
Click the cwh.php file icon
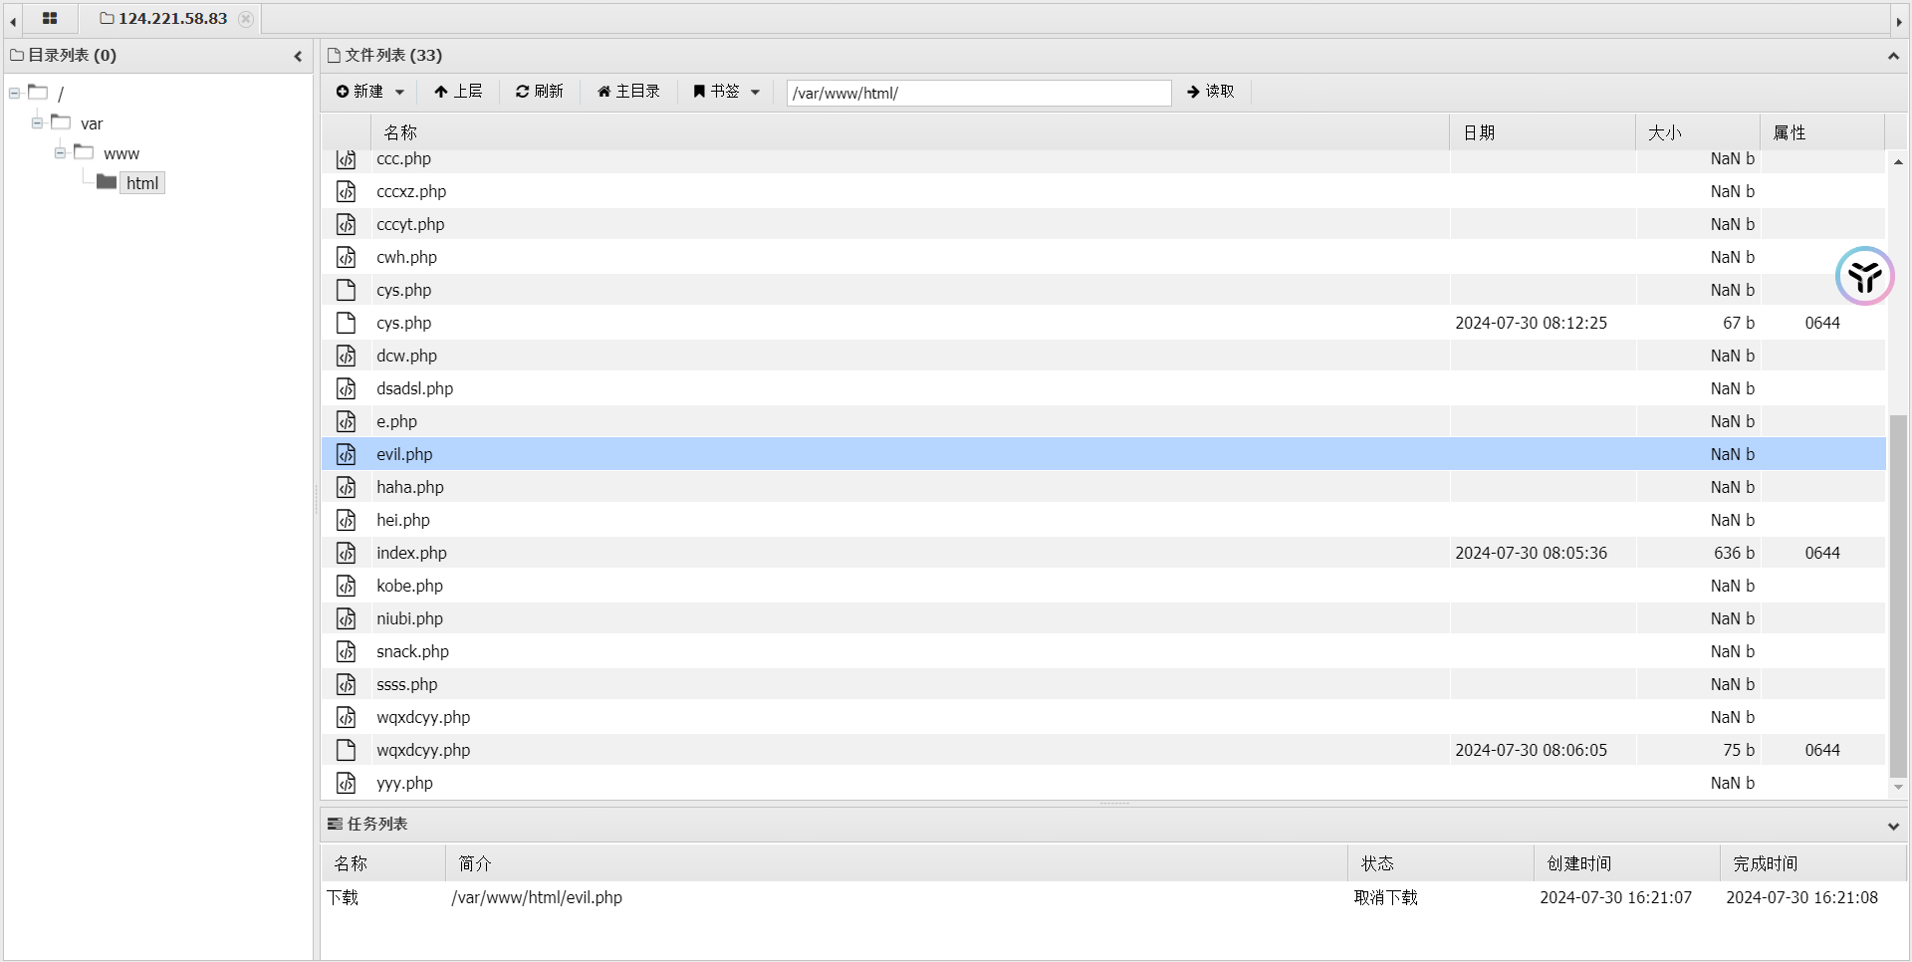(346, 257)
